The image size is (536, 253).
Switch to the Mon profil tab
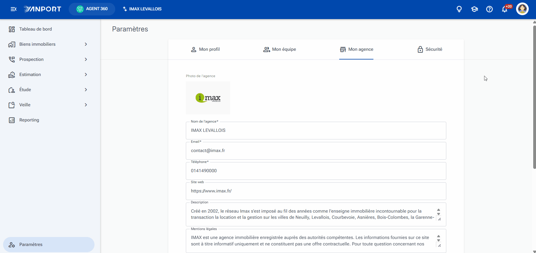point(205,49)
